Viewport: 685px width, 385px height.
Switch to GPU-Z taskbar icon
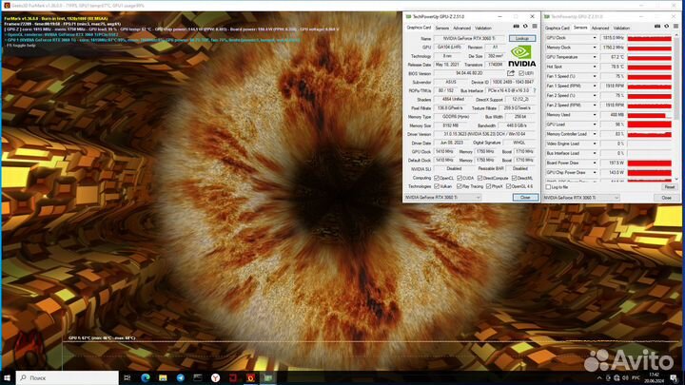point(268,377)
